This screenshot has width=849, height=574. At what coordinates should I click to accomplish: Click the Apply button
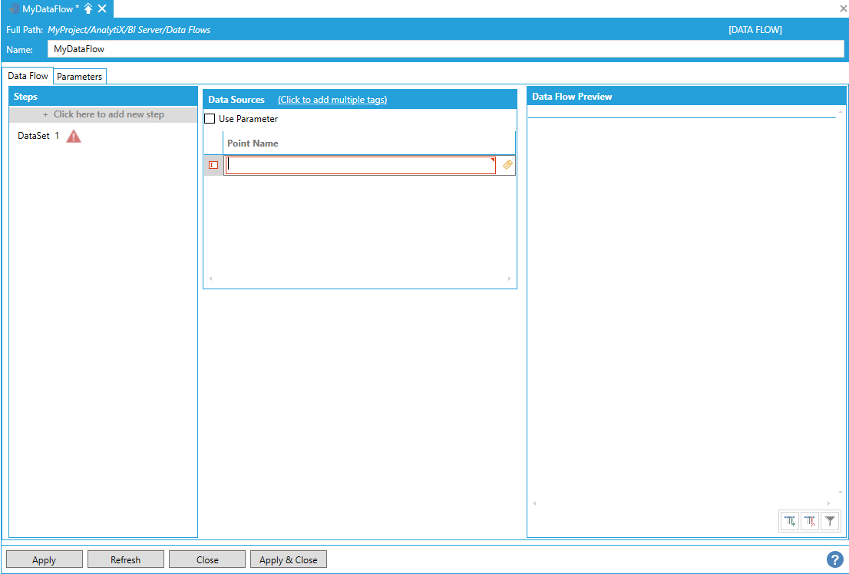[45, 559]
